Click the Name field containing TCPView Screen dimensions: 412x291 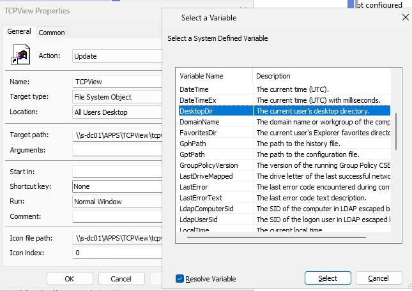coord(117,82)
